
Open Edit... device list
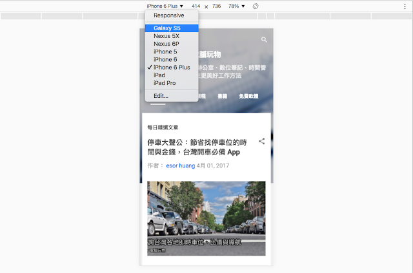pyautogui.click(x=172, y=96)
